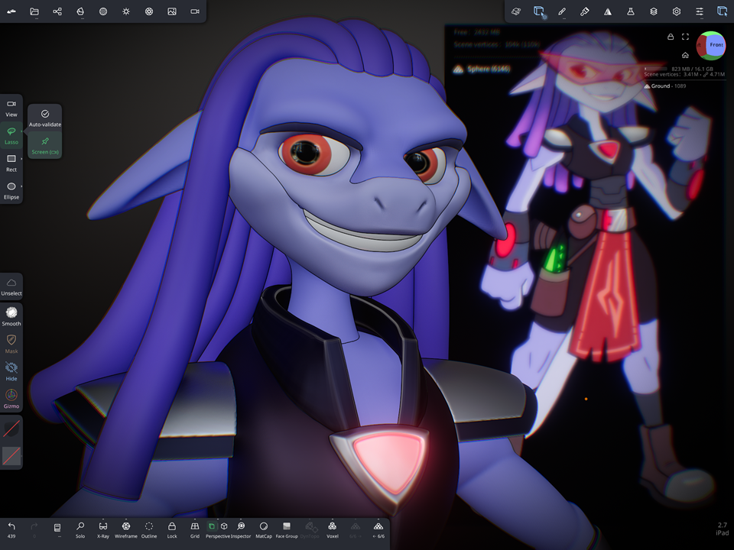The width and height of the screenshot is (734, 550).
Task: Switch to orthographic cube icon
Action: (x=224, y=526)
